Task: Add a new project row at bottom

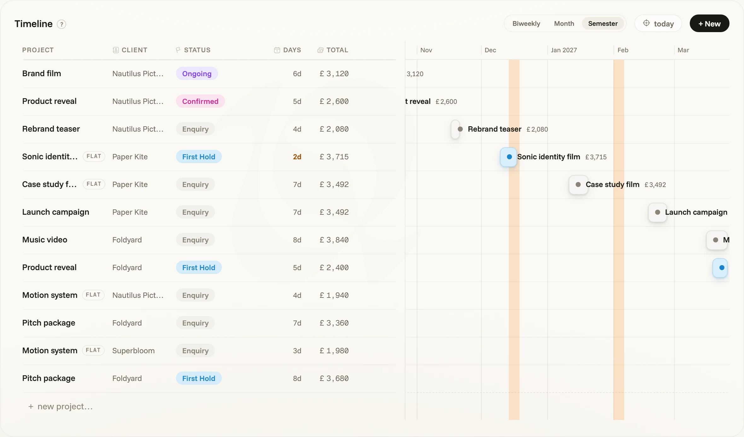Action: (x=61, y=406)
